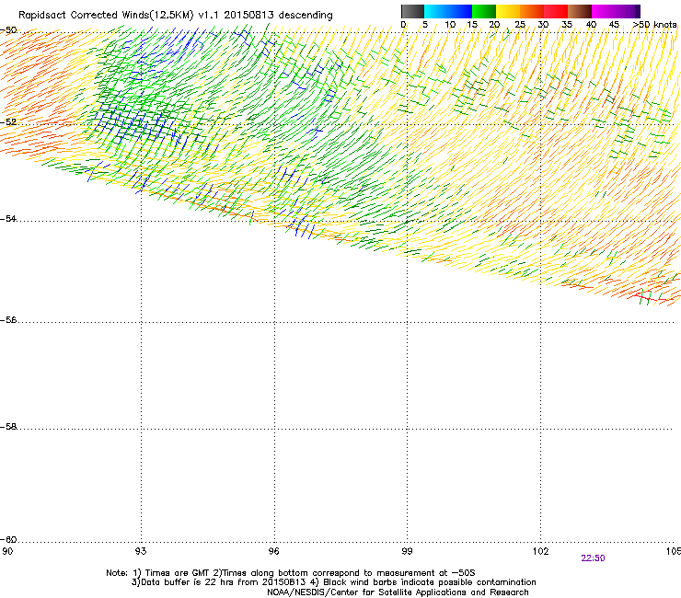The height and width of the screenshot is (598, 681).
Task: Click the longitude label 93
Action: coord(141,551)
